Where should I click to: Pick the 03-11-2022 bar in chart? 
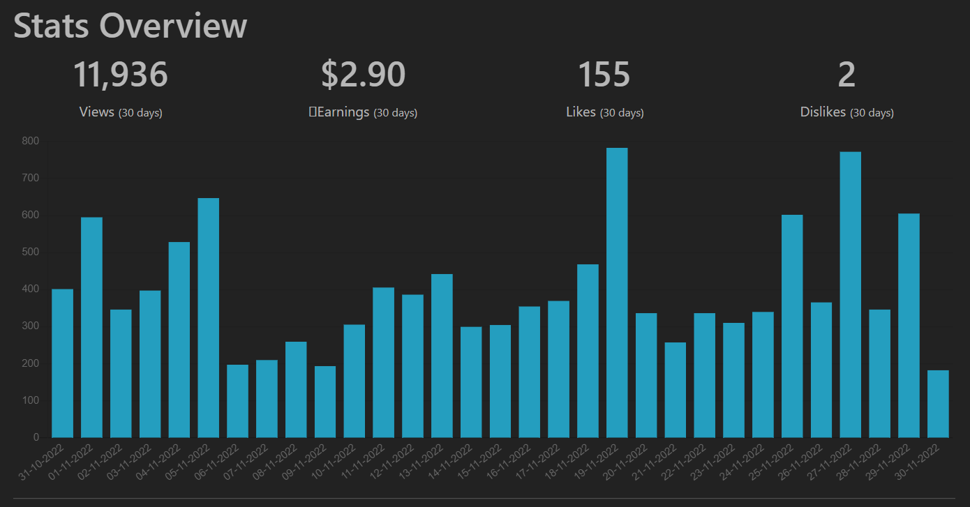pyautogui.click(x=150, y=364)
